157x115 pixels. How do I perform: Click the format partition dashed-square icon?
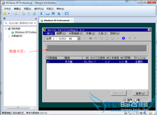107,38
